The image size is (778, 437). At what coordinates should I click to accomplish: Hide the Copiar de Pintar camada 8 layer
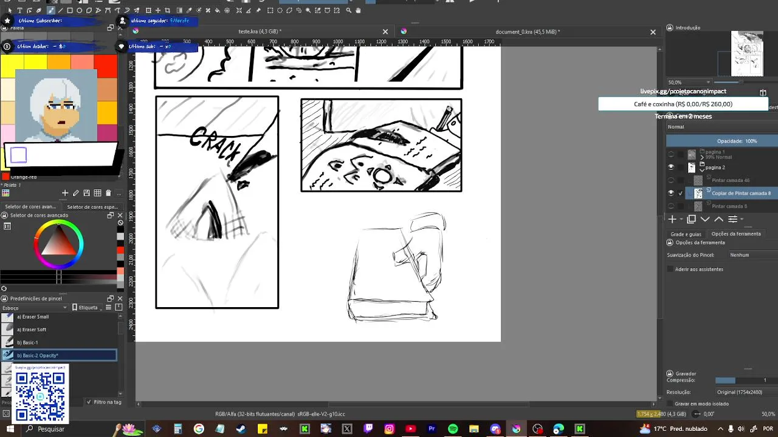(671, 193)
